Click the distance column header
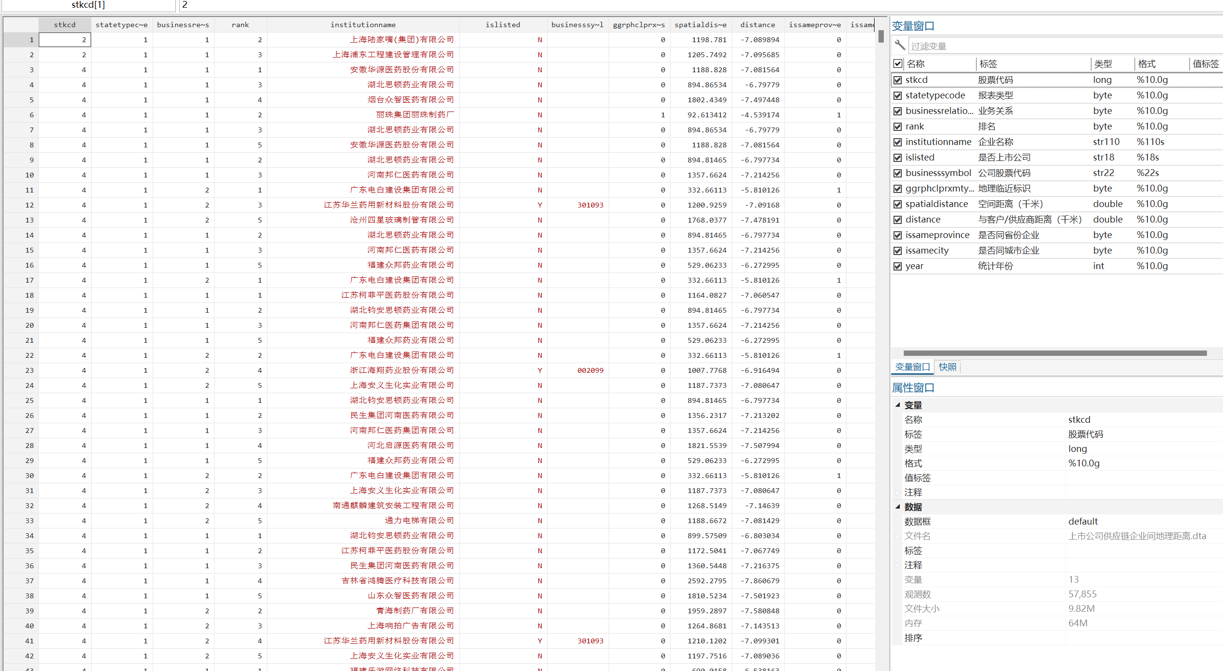Screen dimensions: 1223x671 (757, 25)
